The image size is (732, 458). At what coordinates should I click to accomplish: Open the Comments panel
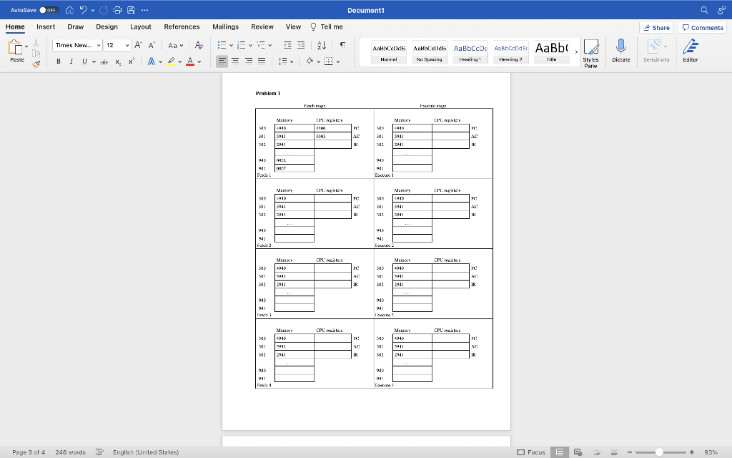701,26
